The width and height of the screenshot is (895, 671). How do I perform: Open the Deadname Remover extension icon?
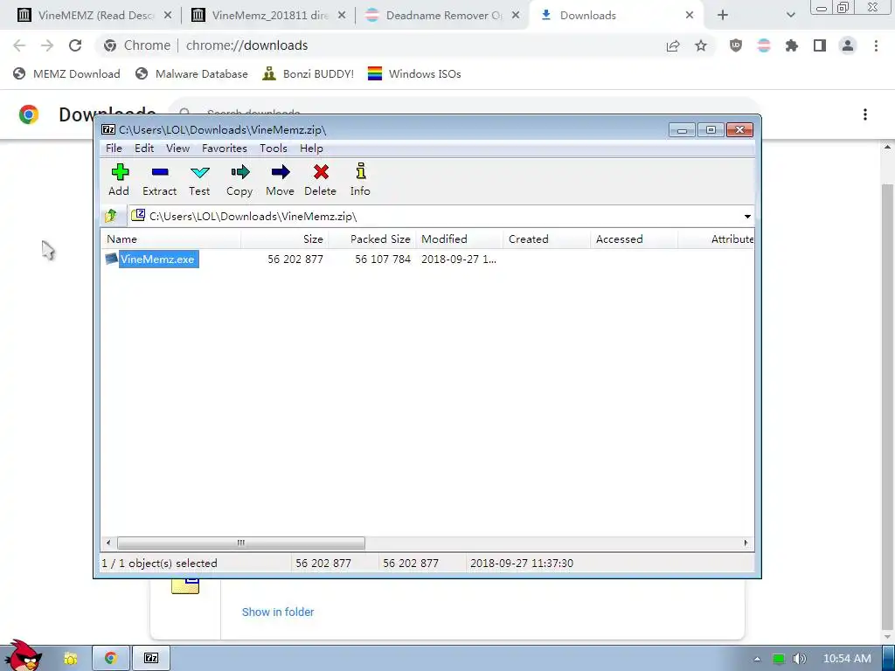[764, 45]
